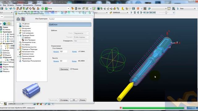Click the yellow block icon in top toolbar
This screenshot has height=111, width=198.
(x=123, y=8)
